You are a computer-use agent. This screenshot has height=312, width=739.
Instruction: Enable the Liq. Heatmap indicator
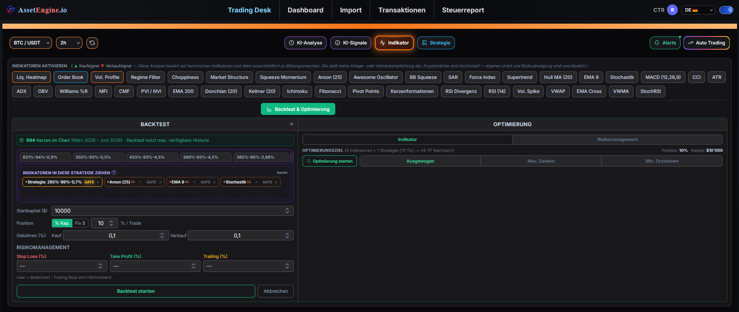point(32,77)
